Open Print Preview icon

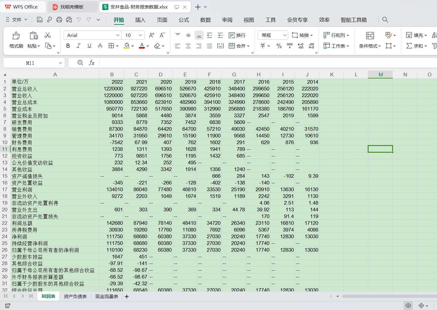(x=69, y=20)
